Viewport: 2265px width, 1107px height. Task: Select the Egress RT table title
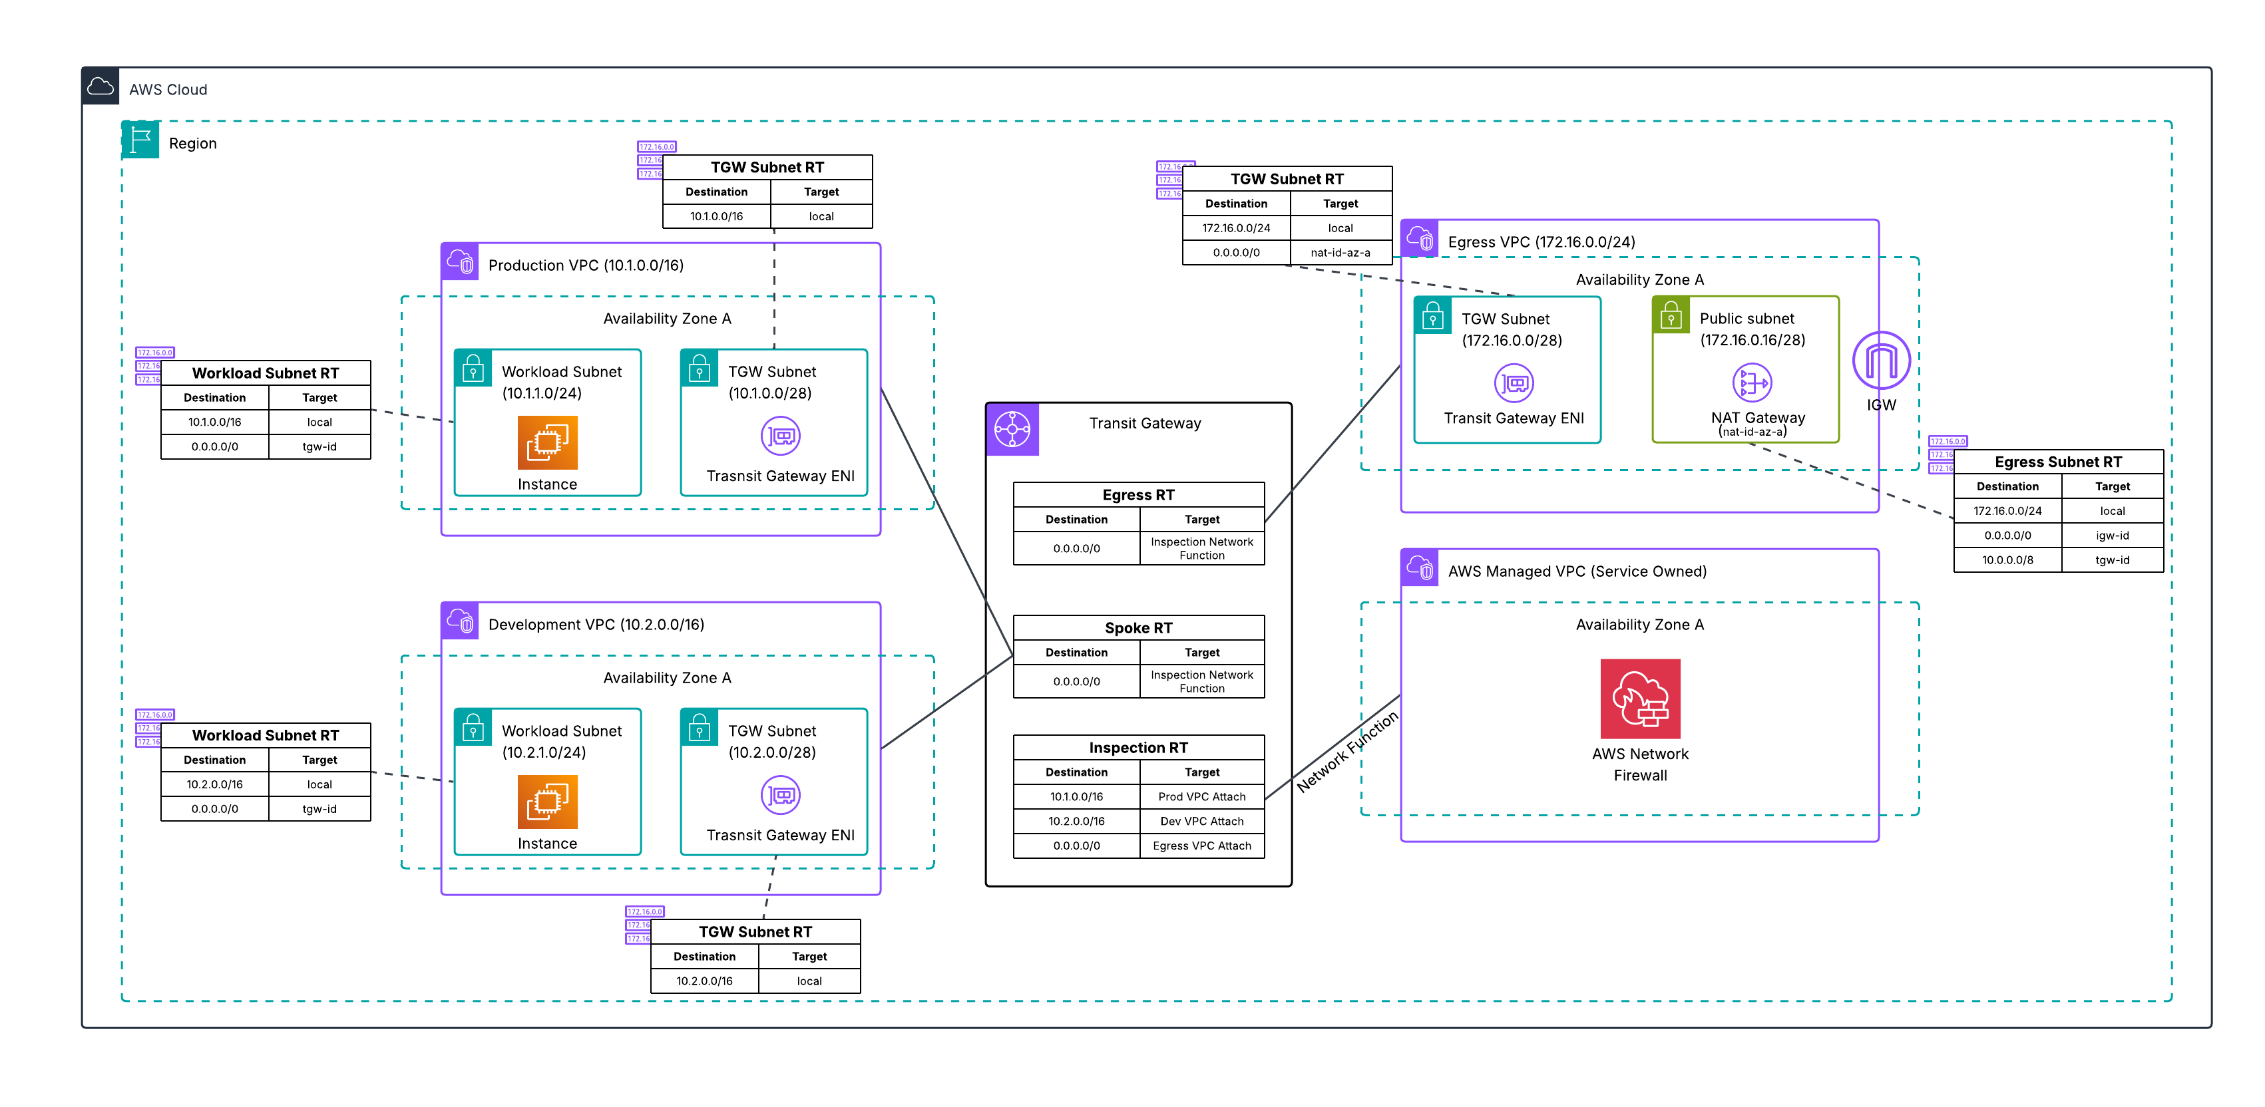[x=1137, y=495]
